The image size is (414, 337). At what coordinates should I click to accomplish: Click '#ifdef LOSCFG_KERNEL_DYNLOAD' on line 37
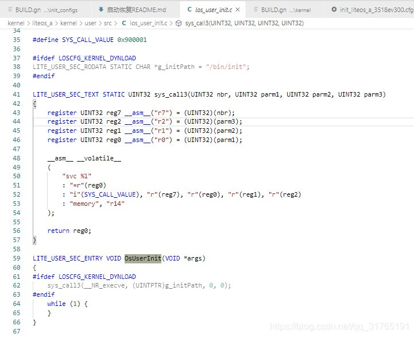click(84, 58)
